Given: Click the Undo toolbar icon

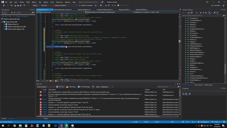Looking at the screenshot, I should pos(24,6).
